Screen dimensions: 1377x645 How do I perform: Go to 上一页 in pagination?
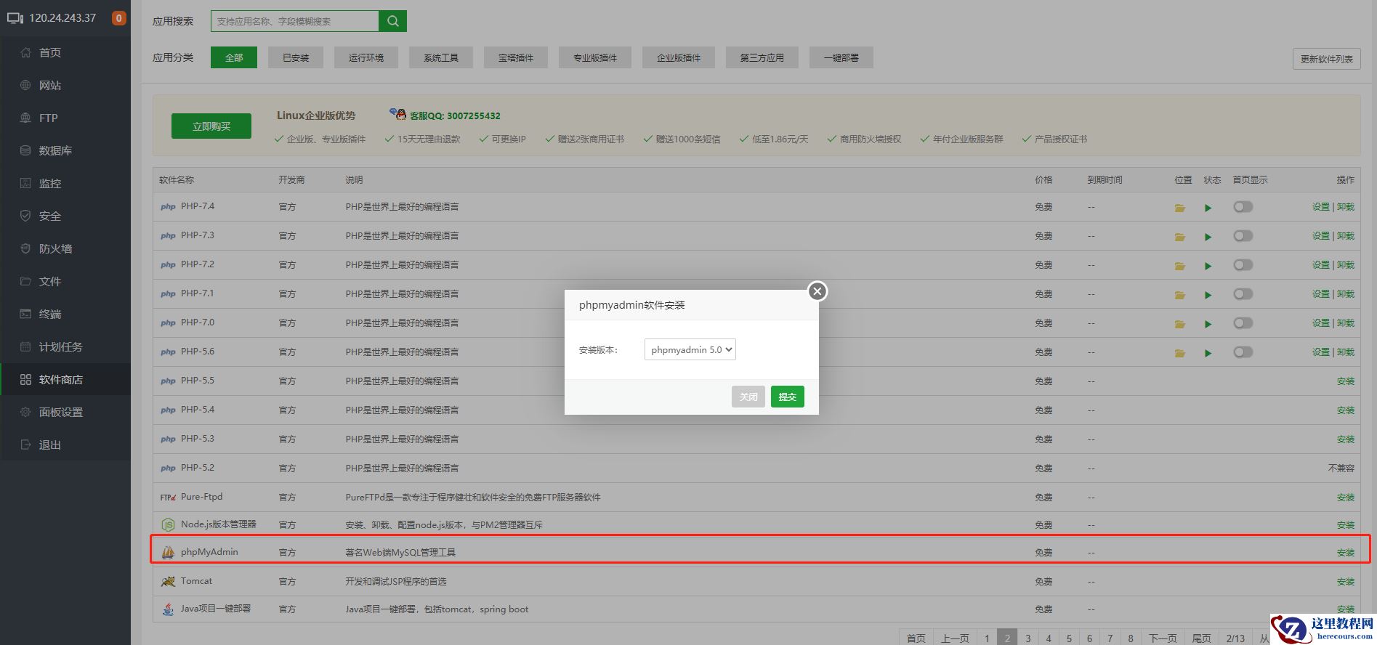tap(955, 638)
